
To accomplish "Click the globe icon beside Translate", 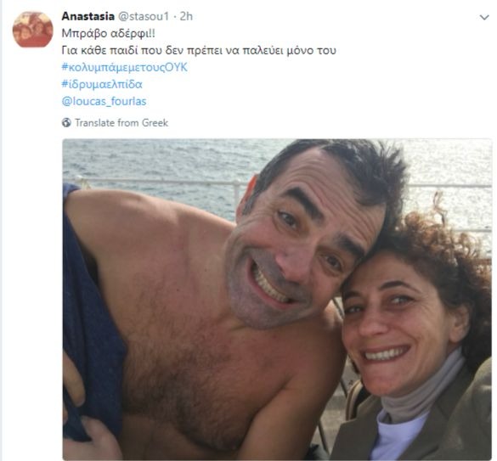I will click(x=66, y=122).
